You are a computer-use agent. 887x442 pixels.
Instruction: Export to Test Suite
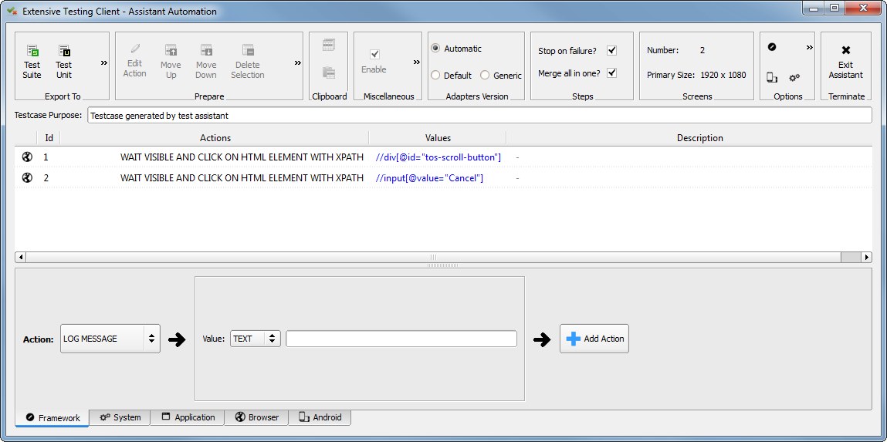32,62
